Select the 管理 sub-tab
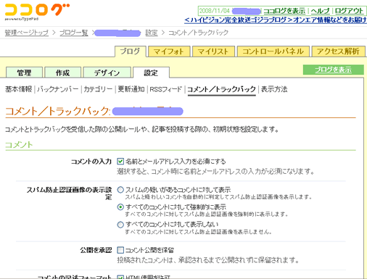The width and height of the screenshot is (367, 279). point(24,72)
